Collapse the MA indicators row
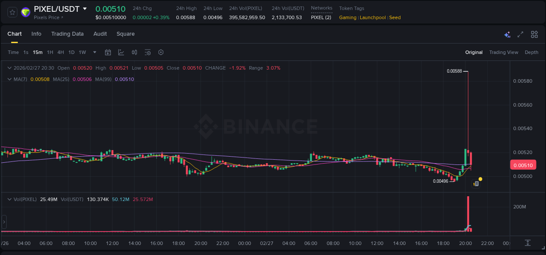Viewport: 546px width, 255px height. point(10,79)
